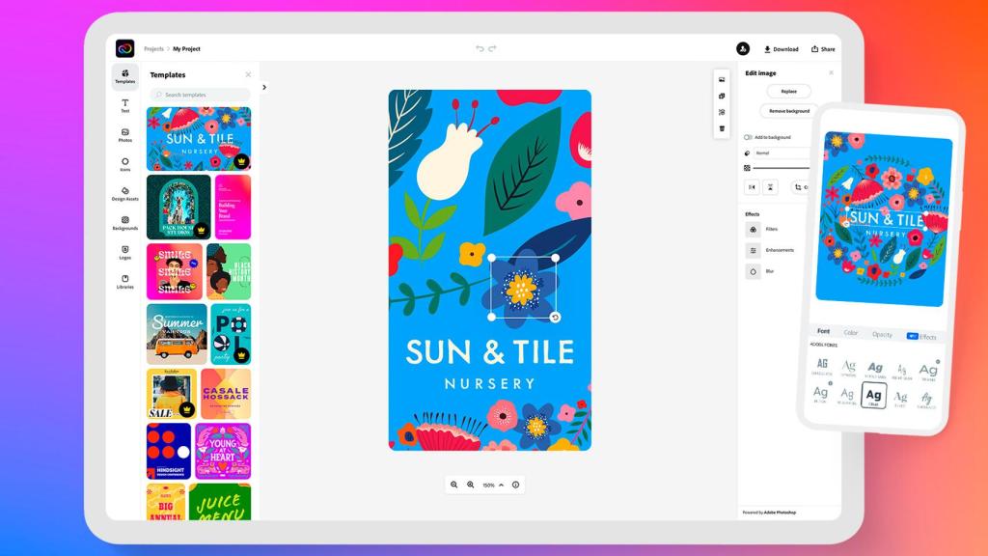Click the Search templates field

198,96
